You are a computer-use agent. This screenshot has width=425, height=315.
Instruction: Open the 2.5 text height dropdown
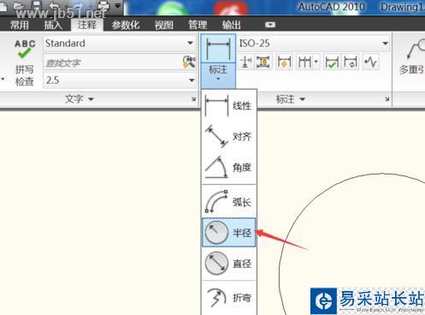(192, 80)
